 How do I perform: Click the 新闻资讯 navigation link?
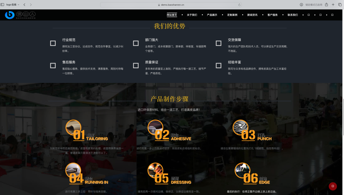tap(252, 15)
